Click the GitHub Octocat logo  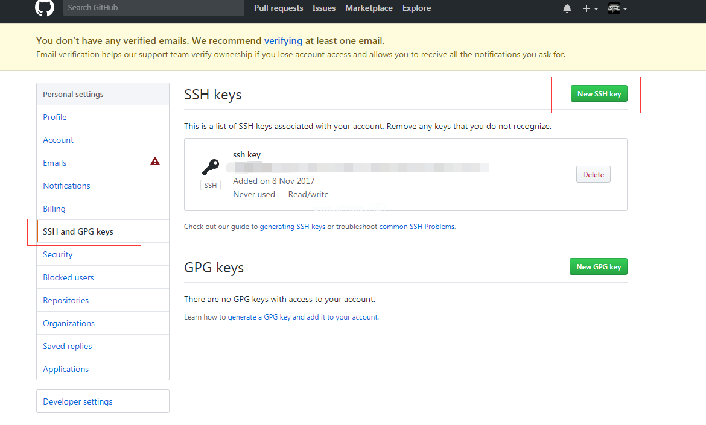click(x=45, y=8)
